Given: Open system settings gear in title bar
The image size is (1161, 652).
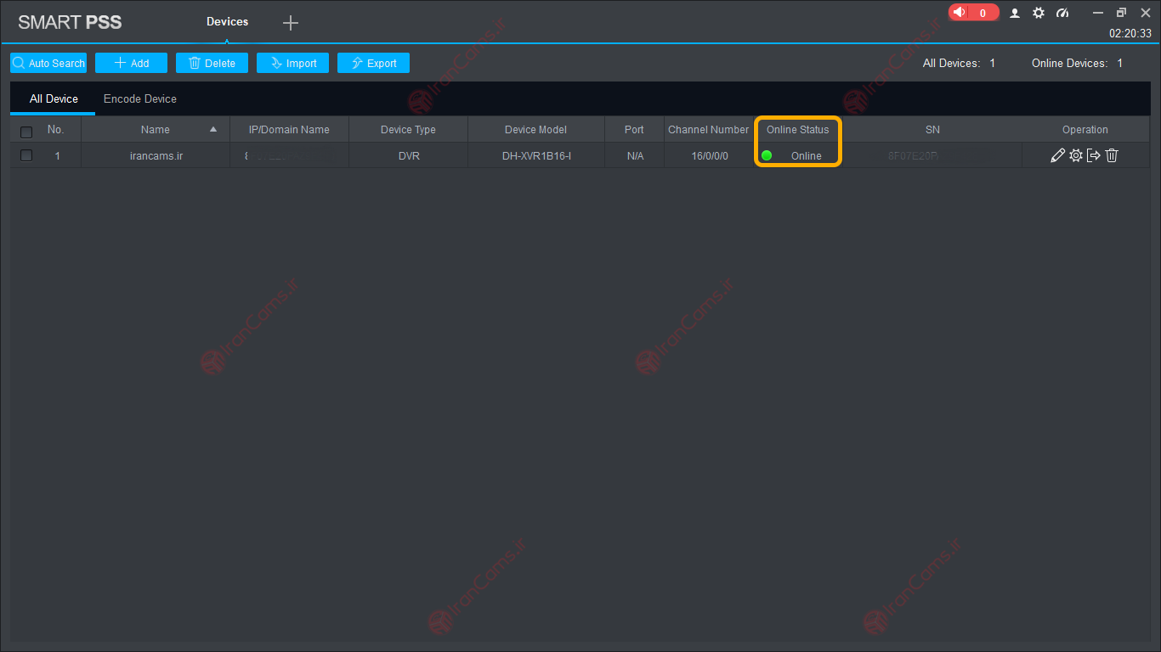Looking at the screenshot, I should tap(1039, 13).
